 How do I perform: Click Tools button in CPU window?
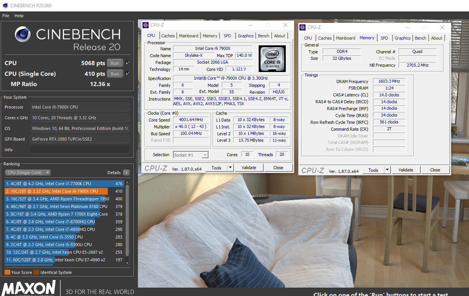216,168
